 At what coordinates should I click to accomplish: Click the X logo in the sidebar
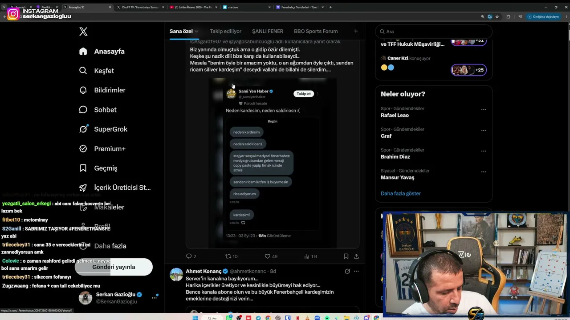click(x=83, y=32)
